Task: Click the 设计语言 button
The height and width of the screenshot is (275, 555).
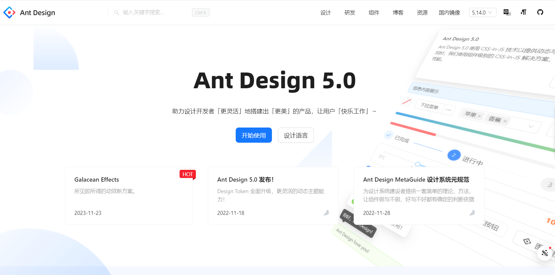Action: 296,135
